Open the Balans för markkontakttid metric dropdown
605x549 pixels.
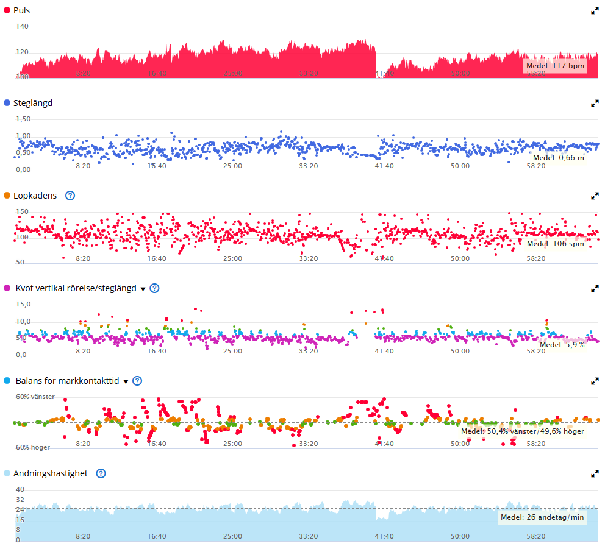(126, 381)
